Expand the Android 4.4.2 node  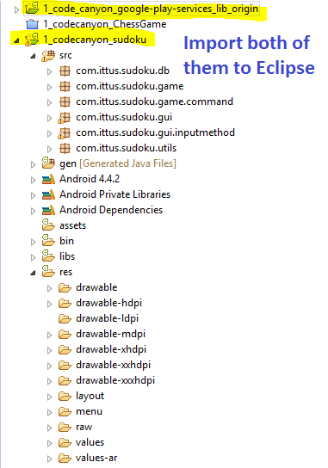pyautogui.click(x=34, y=180)
